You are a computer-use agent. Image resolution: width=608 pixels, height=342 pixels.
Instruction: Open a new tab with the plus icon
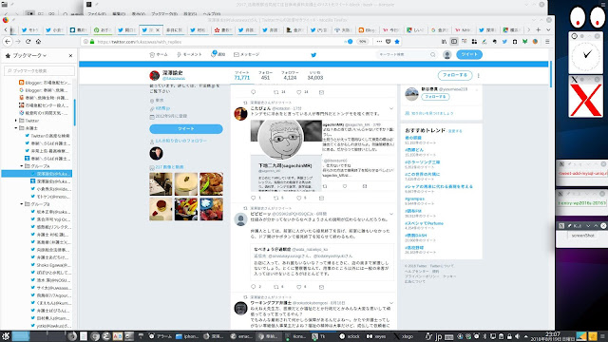click(x=539, y=29)
